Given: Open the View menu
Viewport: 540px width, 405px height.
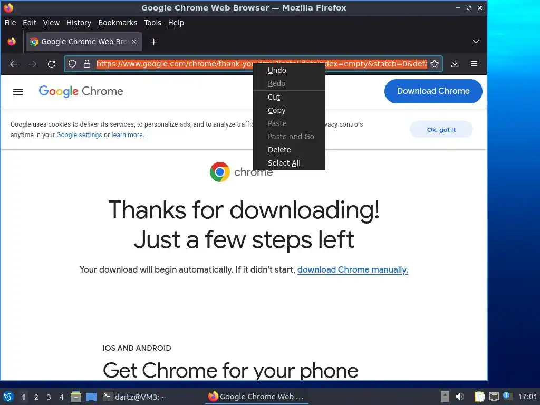Looking at the screenshot, I should coord(51,23).
